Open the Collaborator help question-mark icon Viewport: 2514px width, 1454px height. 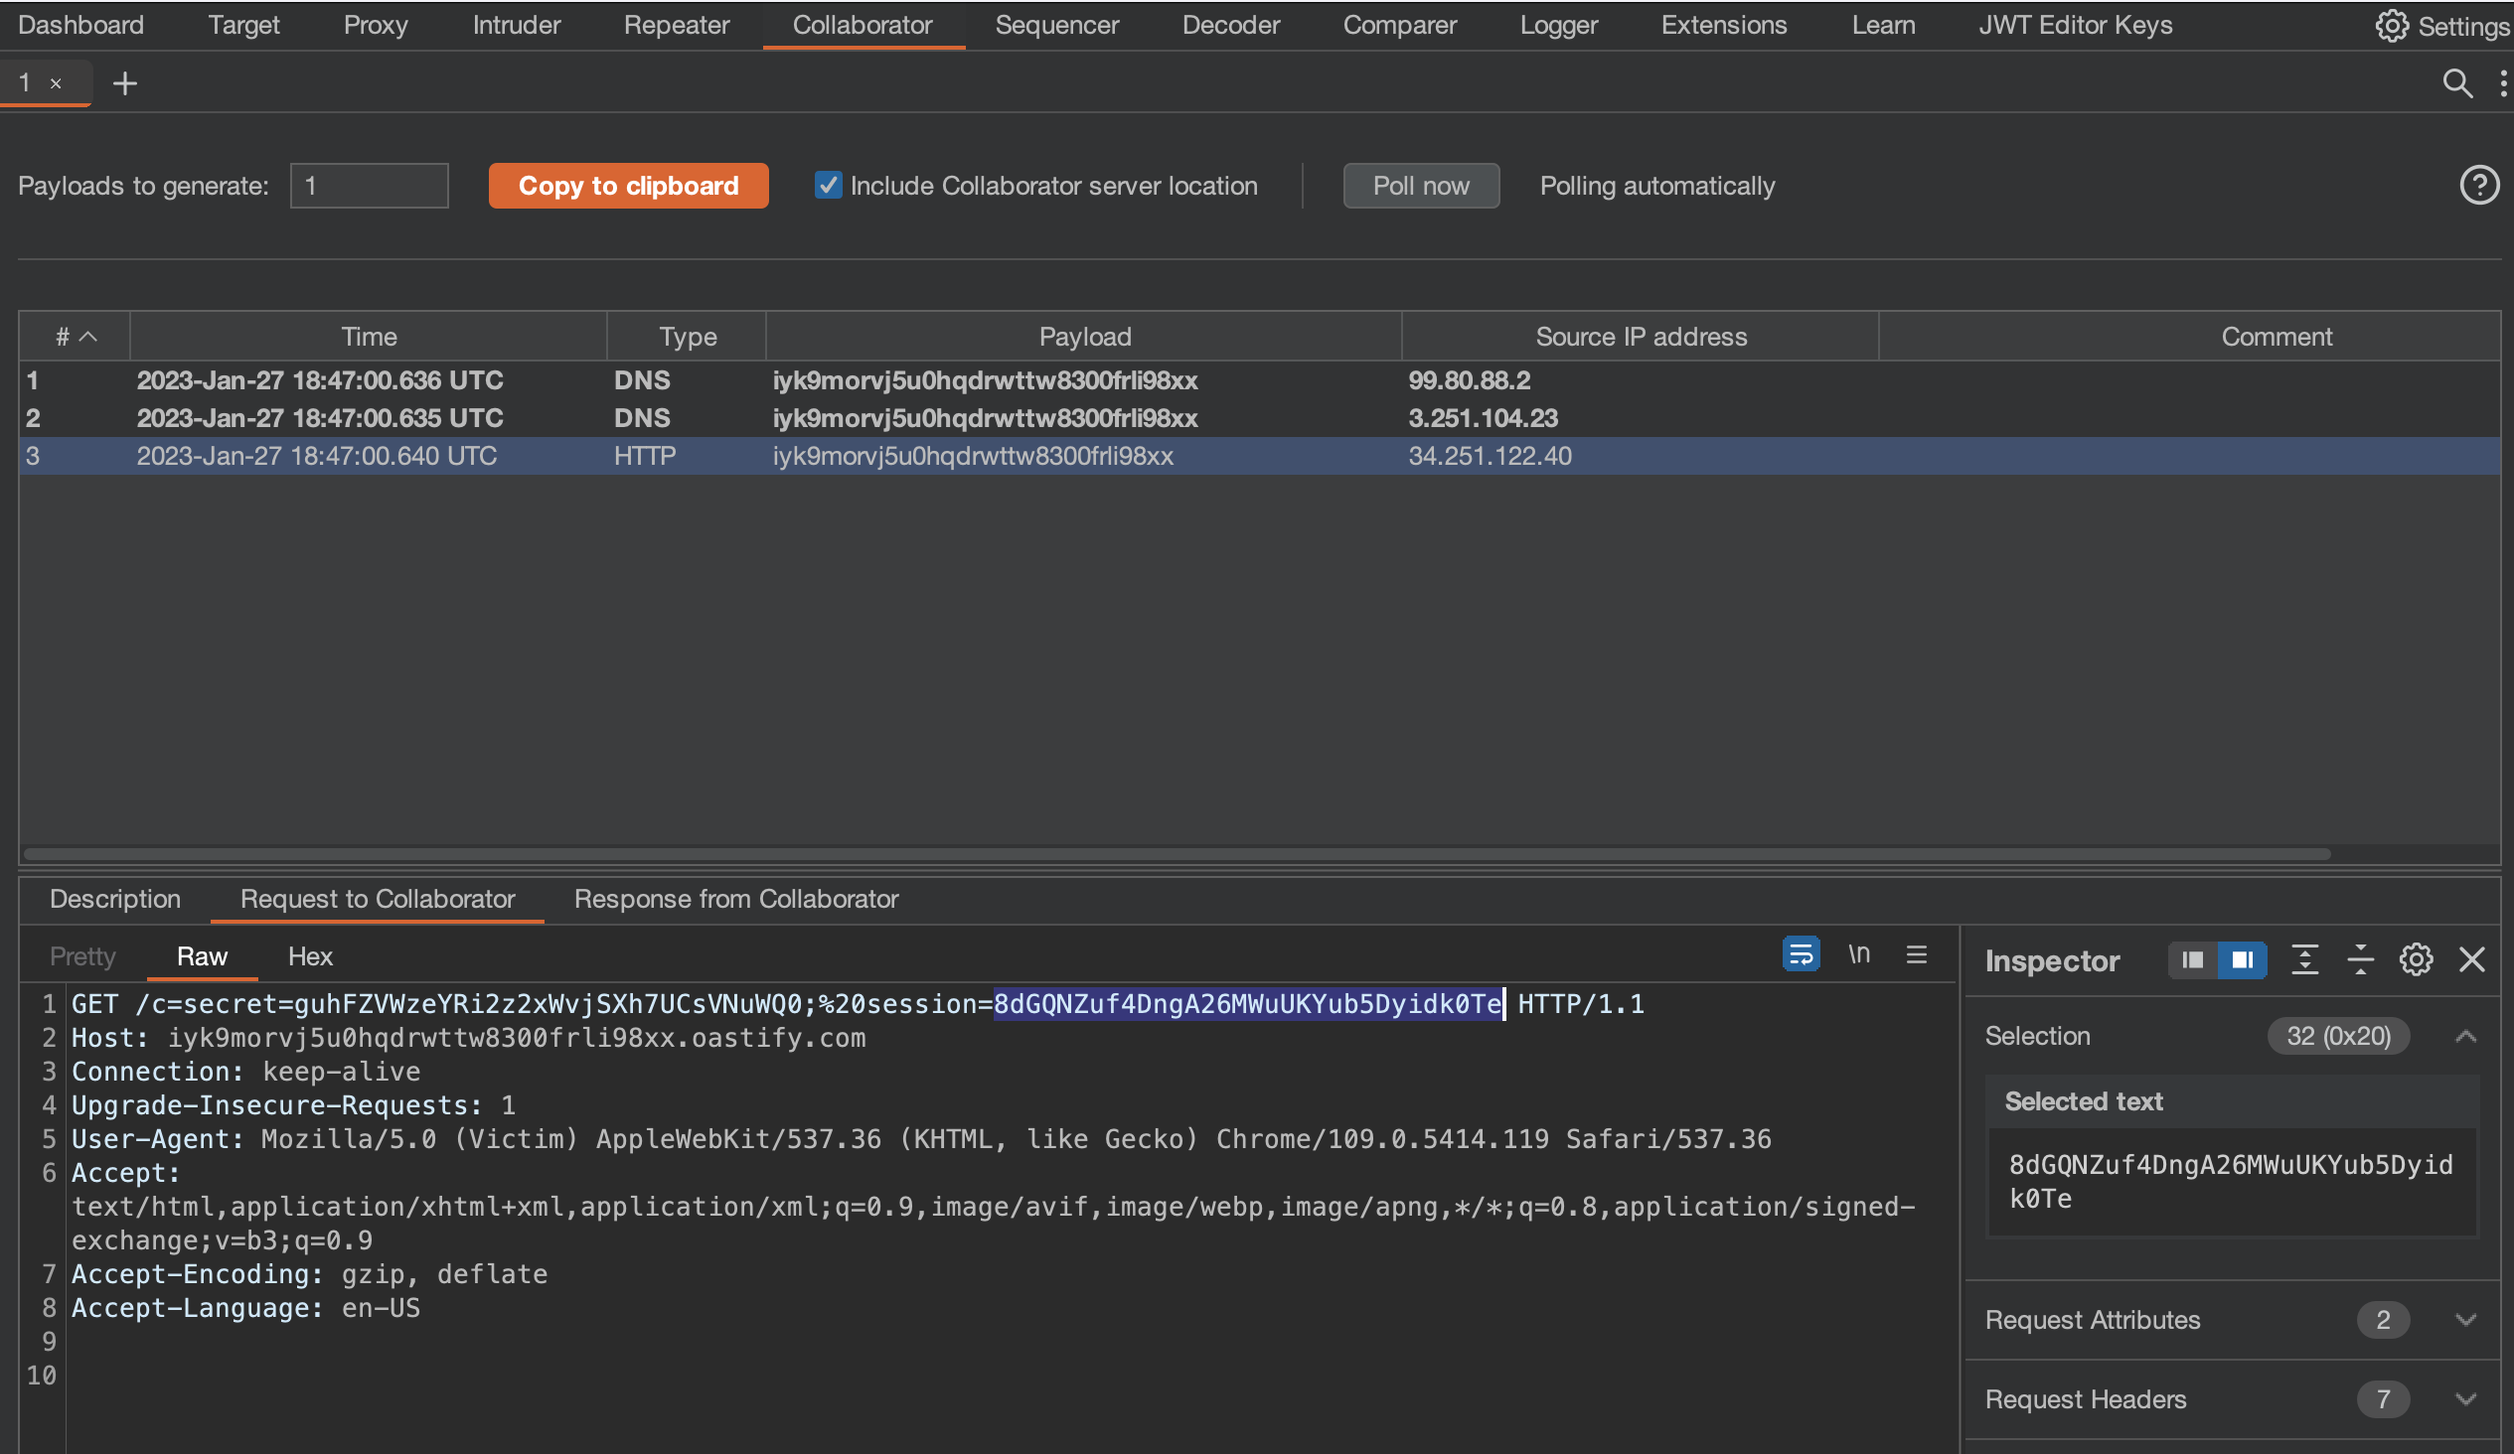pos(2478,186)
